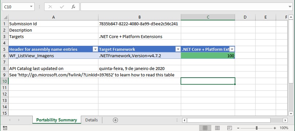Click the macro record status bar icon

5,128
